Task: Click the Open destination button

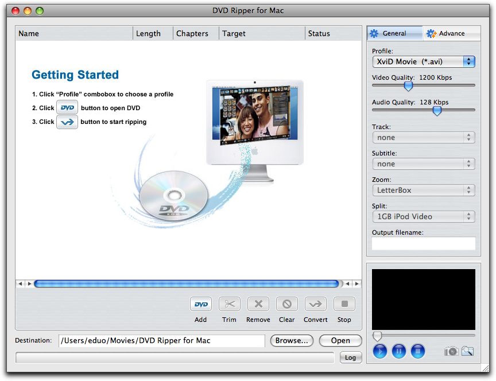Action: (340, 340)
